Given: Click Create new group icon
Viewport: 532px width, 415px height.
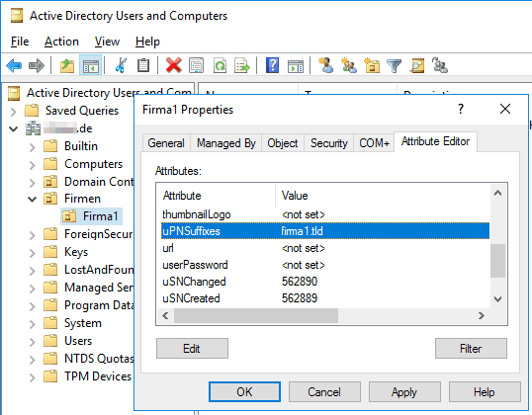Looking at the screenshot, I should click(349, 65).
